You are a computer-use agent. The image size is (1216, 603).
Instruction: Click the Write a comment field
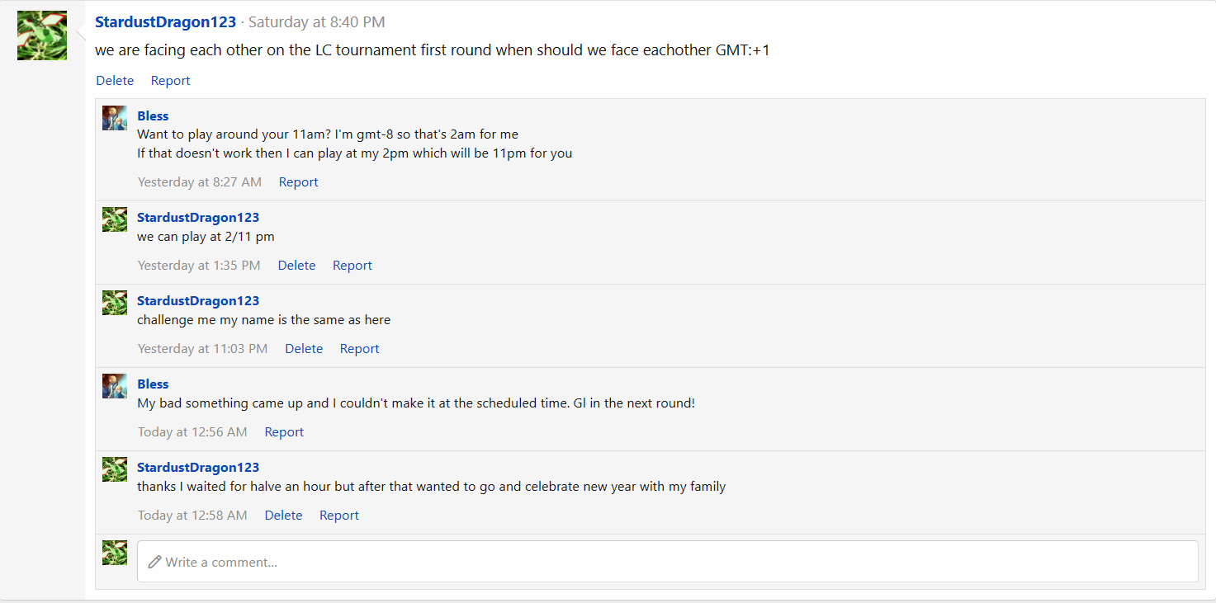coord(667,562)
